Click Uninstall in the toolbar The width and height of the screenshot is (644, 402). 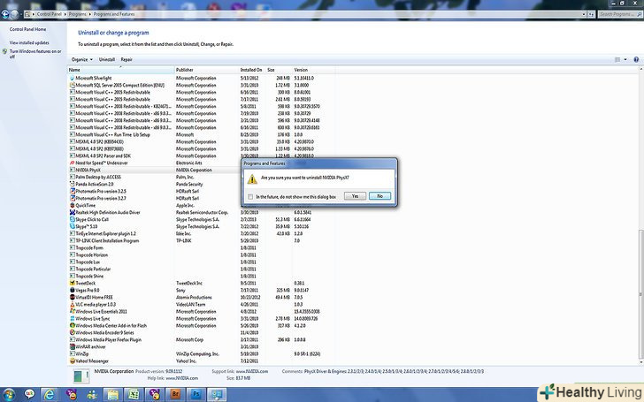(106, 59)
